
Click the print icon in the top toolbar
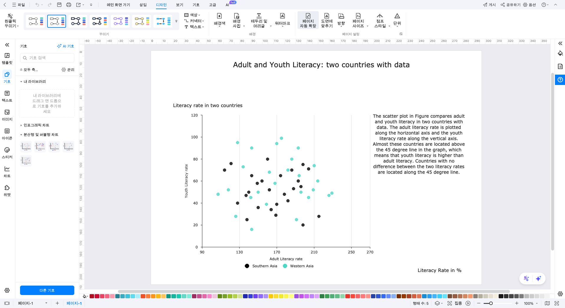click(x=69, y=5)
